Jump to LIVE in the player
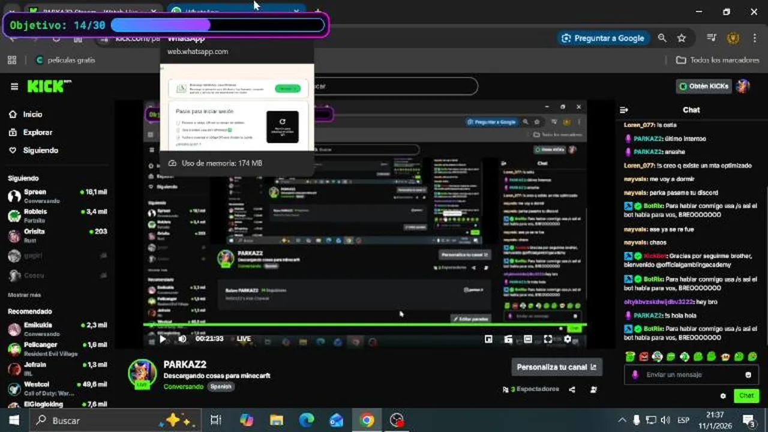The image size is (768, 432). pos(244,339)
